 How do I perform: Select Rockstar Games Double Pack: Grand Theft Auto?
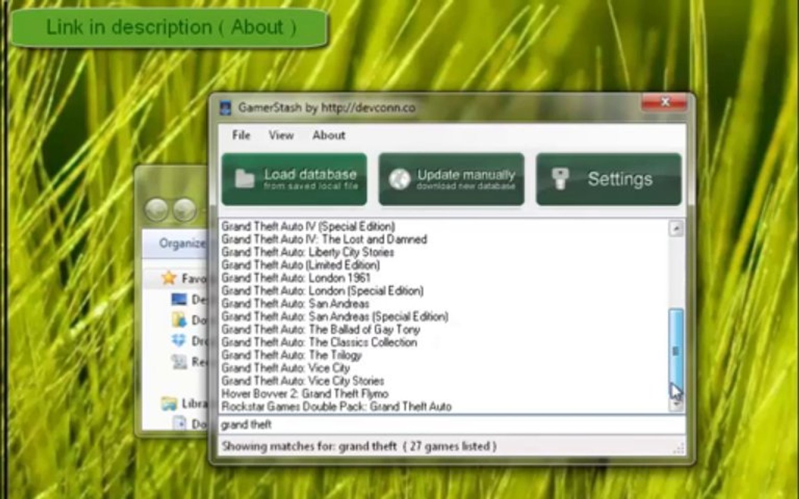point(336,407)
